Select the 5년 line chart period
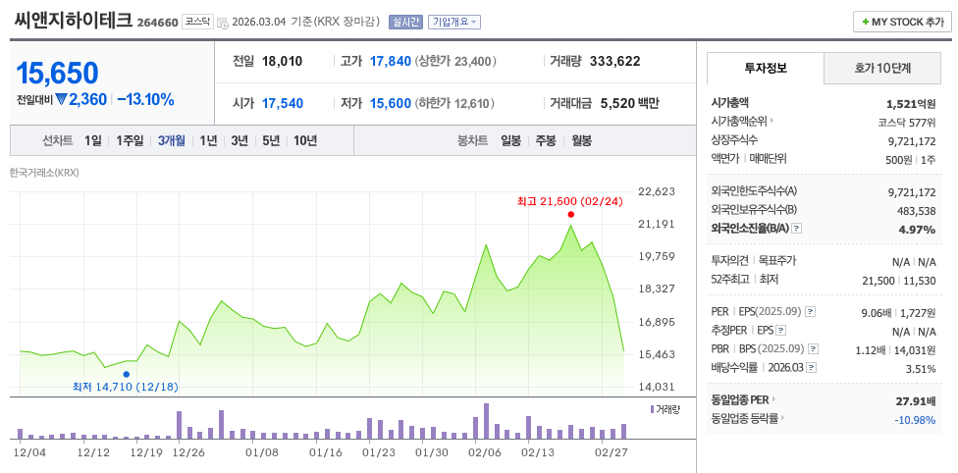 coord(271,140)
